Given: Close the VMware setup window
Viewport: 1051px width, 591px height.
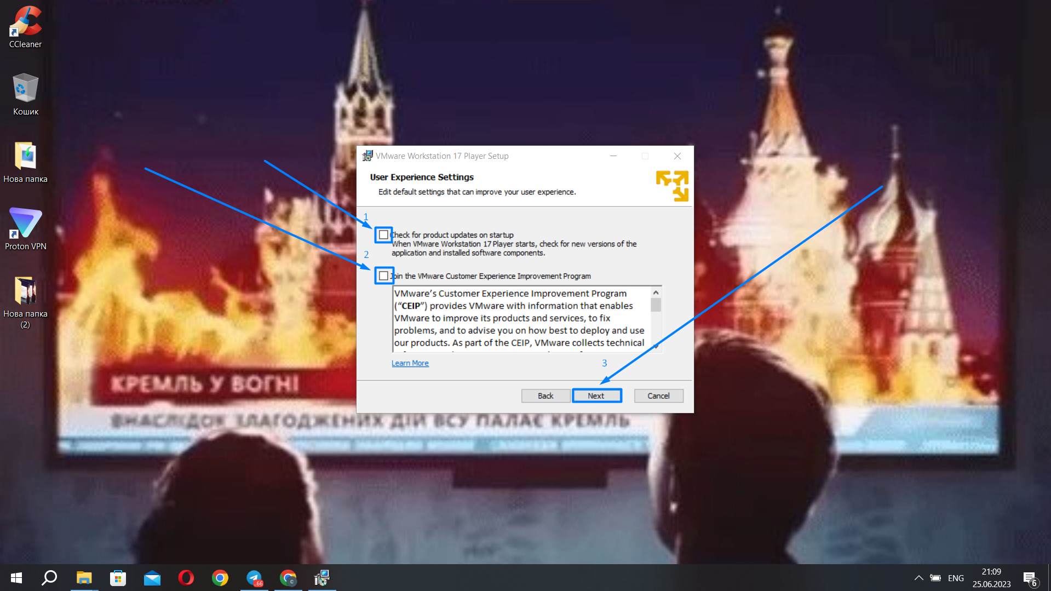Looking at the screenshot, I should (677, 156).
